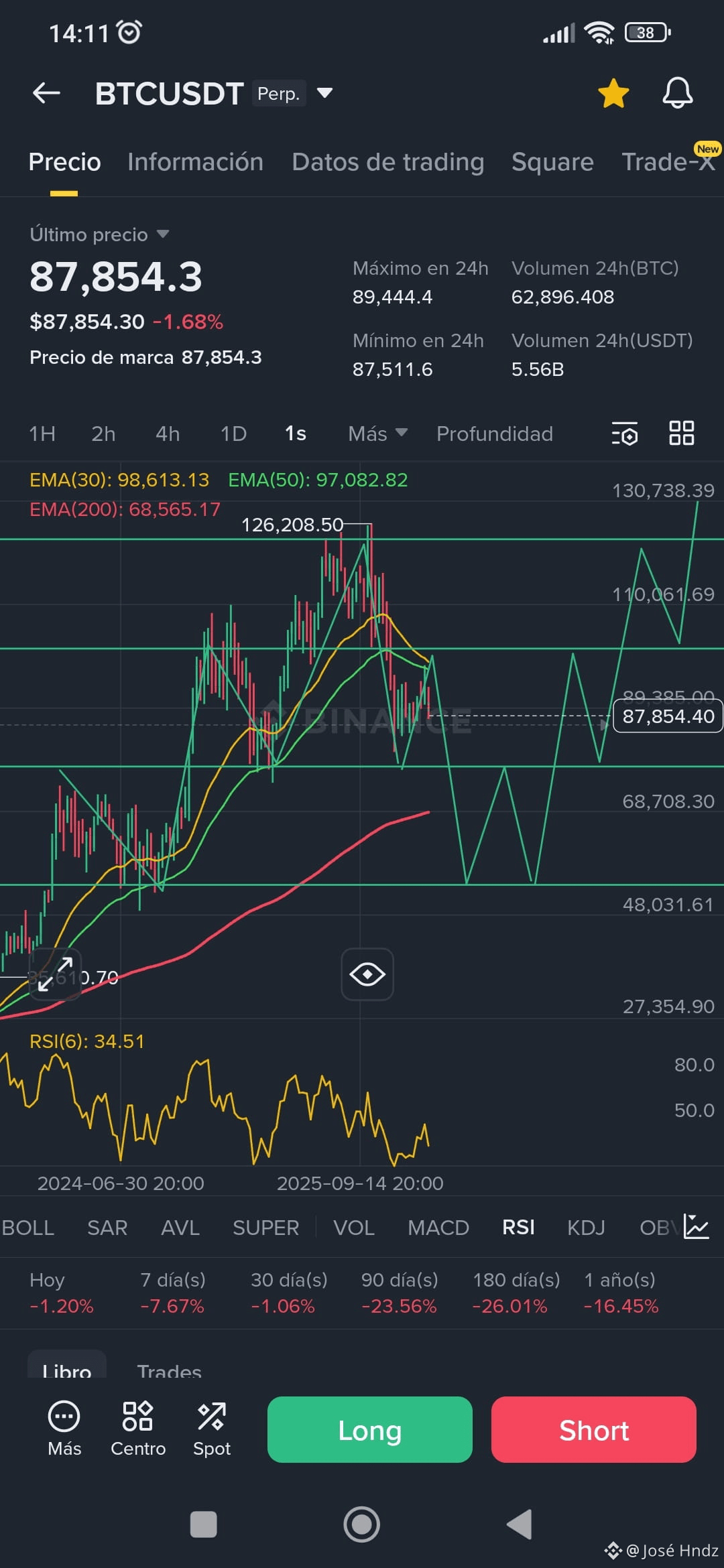Toggle the RSI indicator

(x=518, y=1228)
